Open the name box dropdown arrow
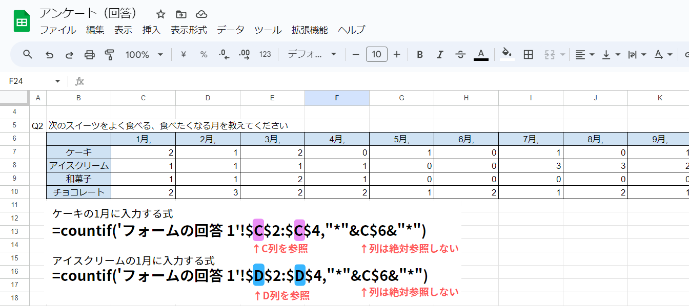The height and width of the screenshot is (306, 689). click(57, 81)
